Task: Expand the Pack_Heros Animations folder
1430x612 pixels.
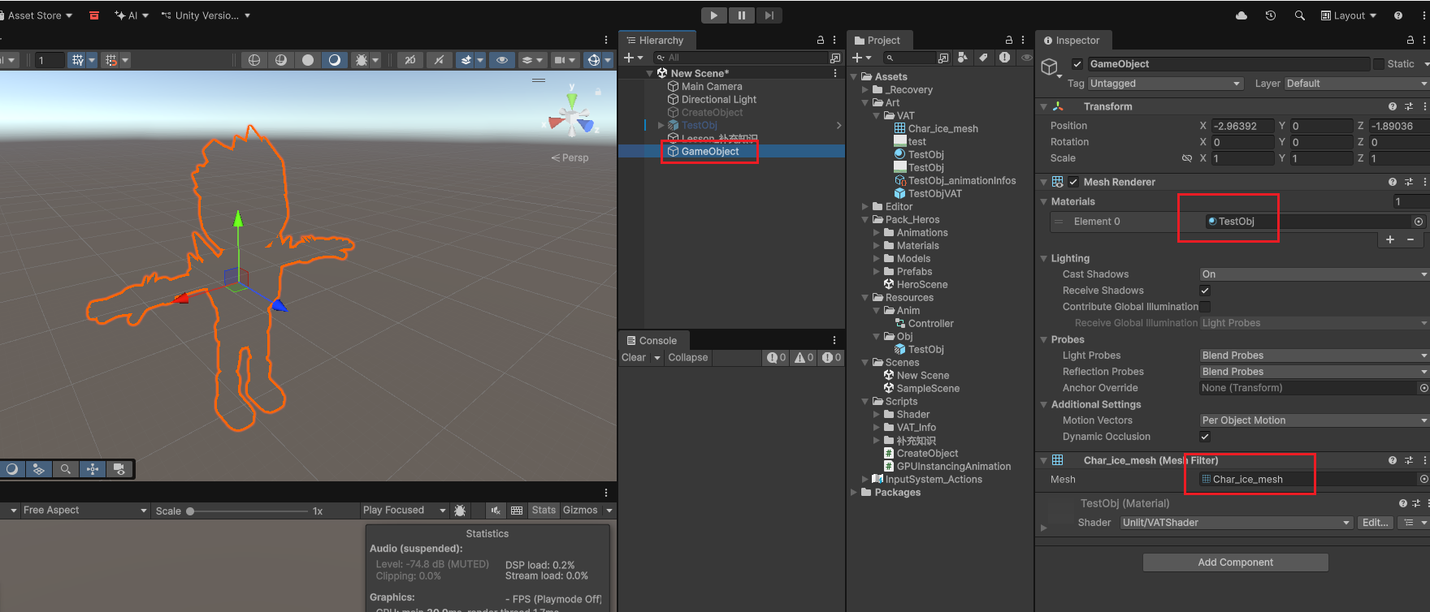Action: pyautogui.click(x=877, y=233)
